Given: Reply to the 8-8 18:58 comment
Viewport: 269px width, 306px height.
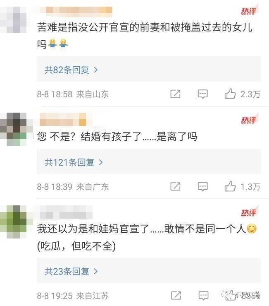Looking at the screenshot, I should 202,94.
